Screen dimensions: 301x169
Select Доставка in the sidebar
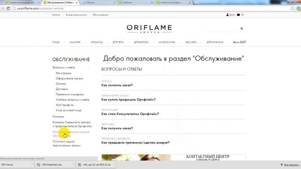[x=62, y=89]
